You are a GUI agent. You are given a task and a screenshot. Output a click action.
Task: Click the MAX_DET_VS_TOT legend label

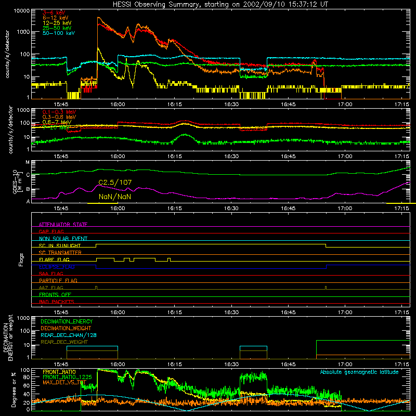pyautogui.click(x=64, y=382)
